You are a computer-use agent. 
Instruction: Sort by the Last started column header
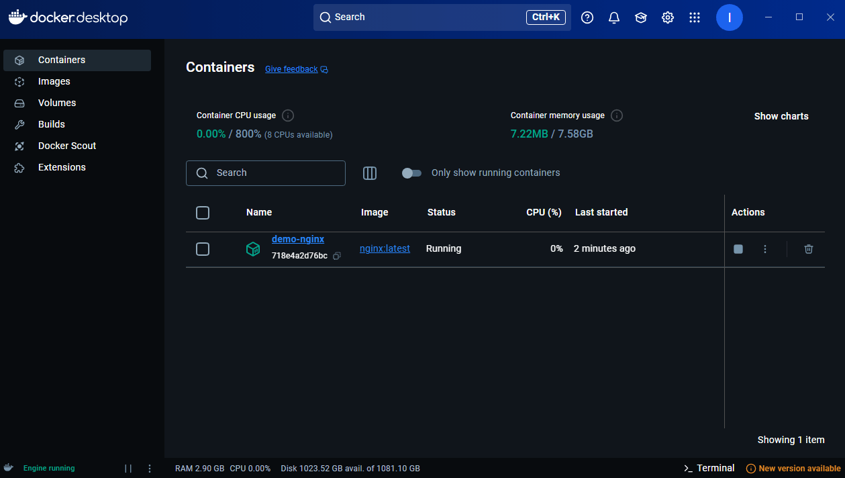pos(601,212)
